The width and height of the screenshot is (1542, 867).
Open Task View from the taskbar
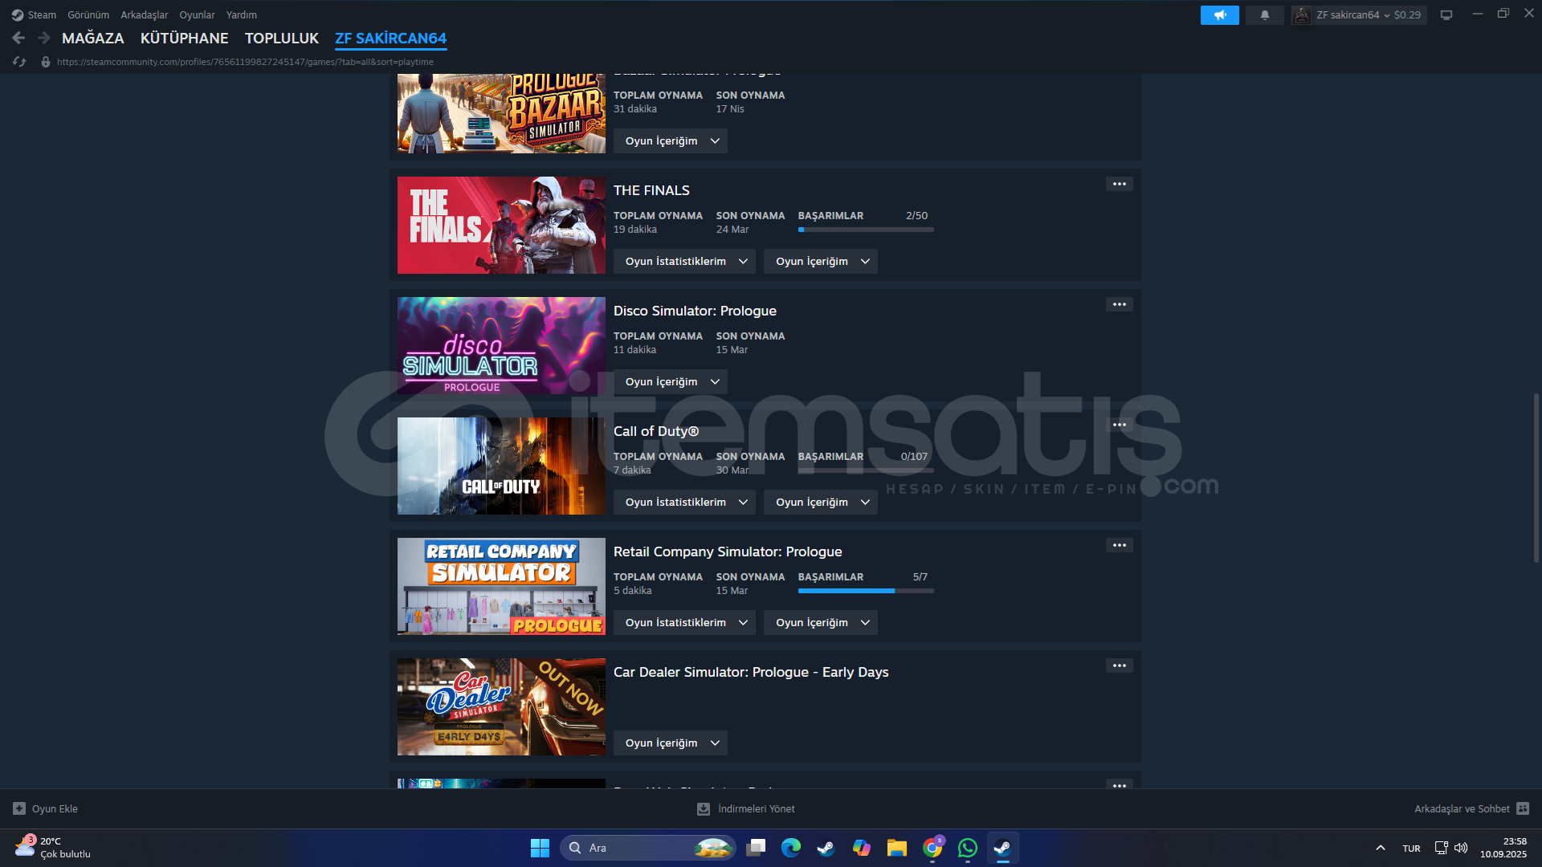pos(756,848)
